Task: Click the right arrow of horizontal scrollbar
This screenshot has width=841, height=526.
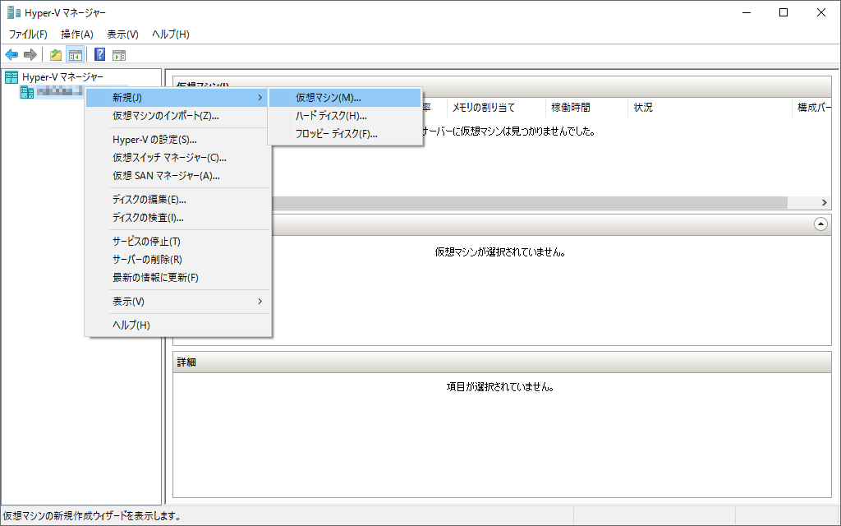Action: 825,202
